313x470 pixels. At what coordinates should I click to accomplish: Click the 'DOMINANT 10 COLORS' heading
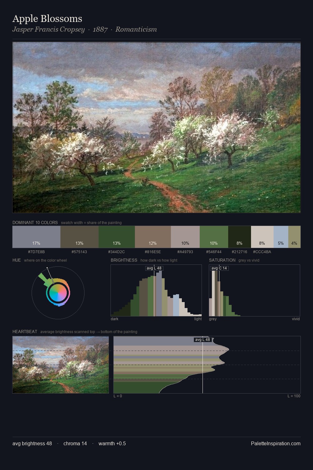(x=35, y=222)
